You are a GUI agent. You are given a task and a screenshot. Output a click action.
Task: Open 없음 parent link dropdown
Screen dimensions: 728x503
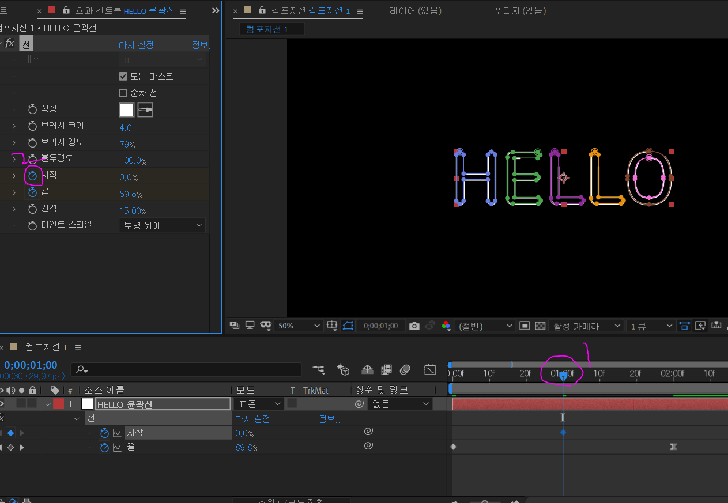tap(400, 404)
